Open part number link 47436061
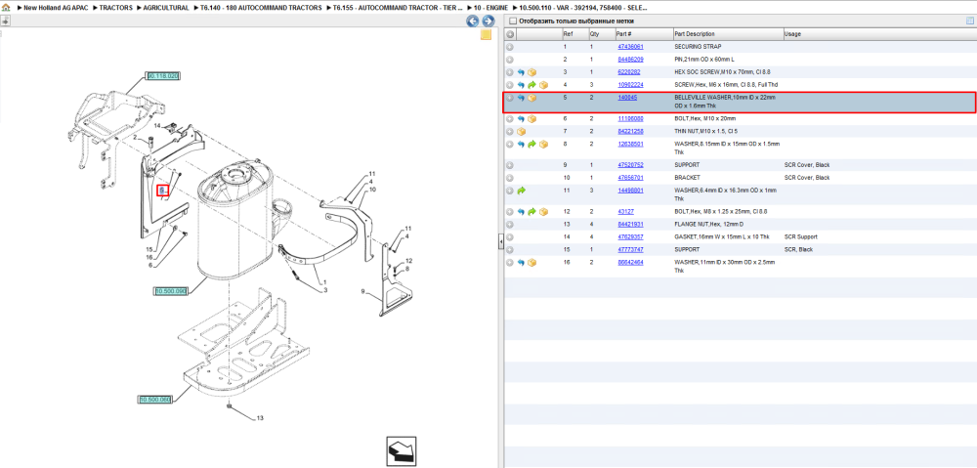Viewport: 977px width, 468px height. 630,47
